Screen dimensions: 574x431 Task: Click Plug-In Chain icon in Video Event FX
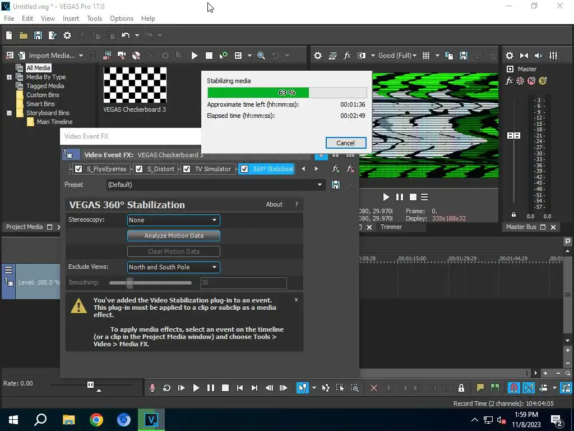336,169
